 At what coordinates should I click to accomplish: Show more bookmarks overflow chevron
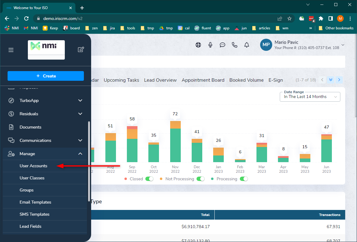tap(311, 28)
